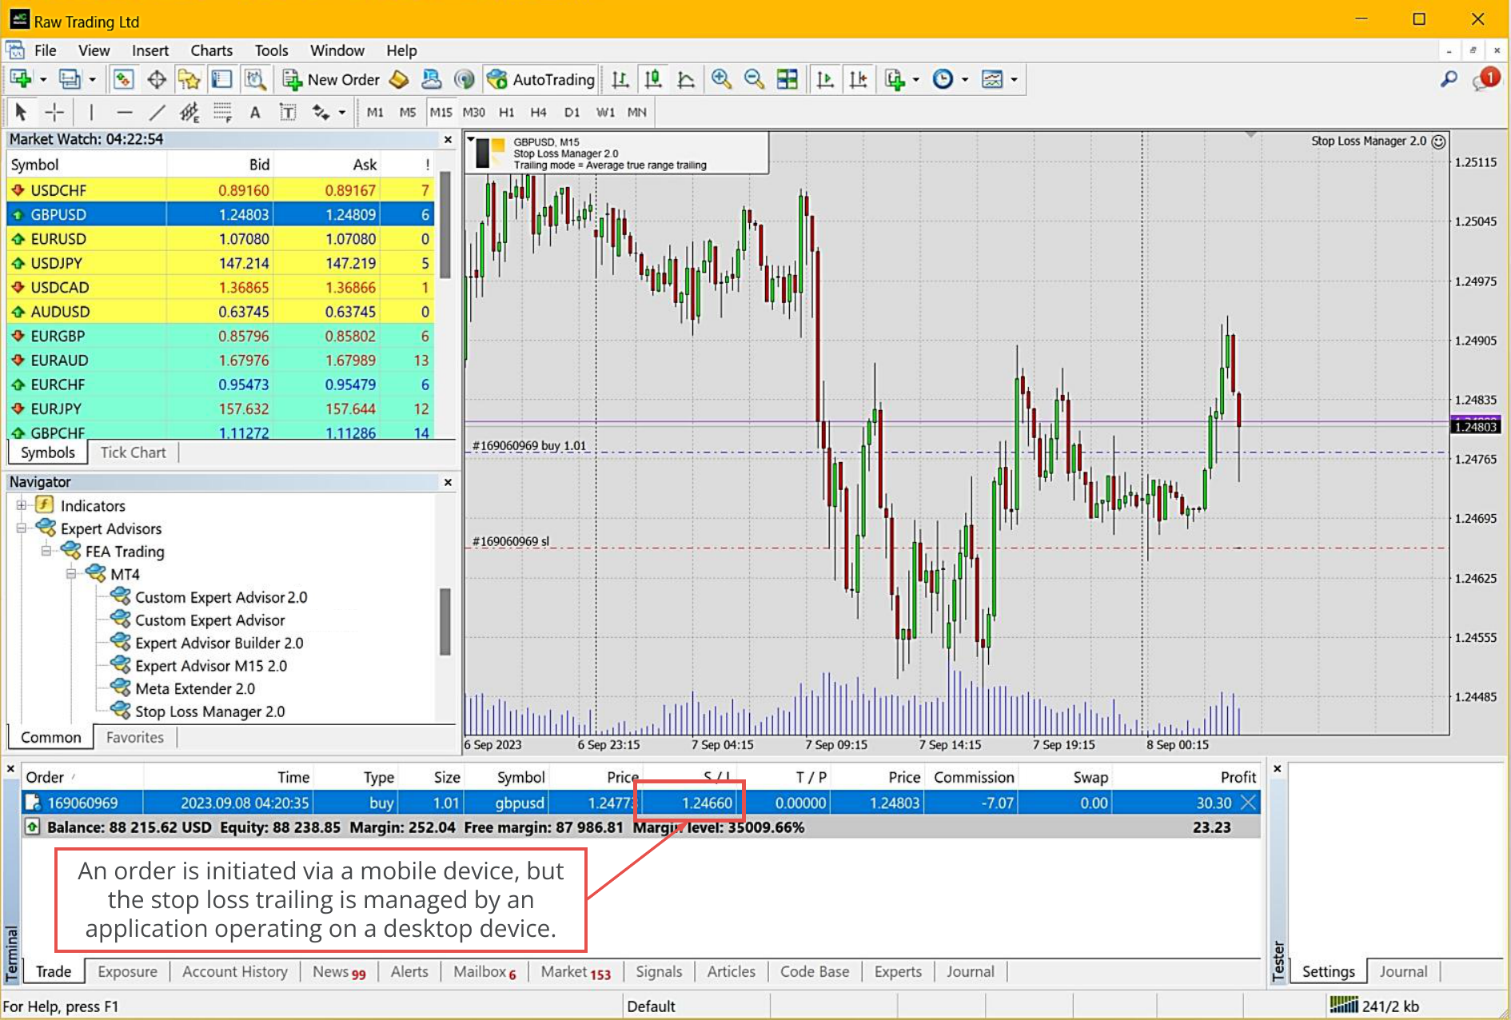The width and height of the screenshot is (1511, 1020).
Task: Click the New Order button
Action: click(332, 79)
